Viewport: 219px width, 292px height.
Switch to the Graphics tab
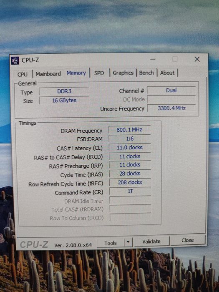click(123, 73)
